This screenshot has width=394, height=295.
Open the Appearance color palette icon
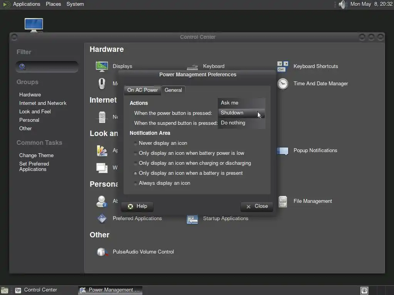click(102, 151)
